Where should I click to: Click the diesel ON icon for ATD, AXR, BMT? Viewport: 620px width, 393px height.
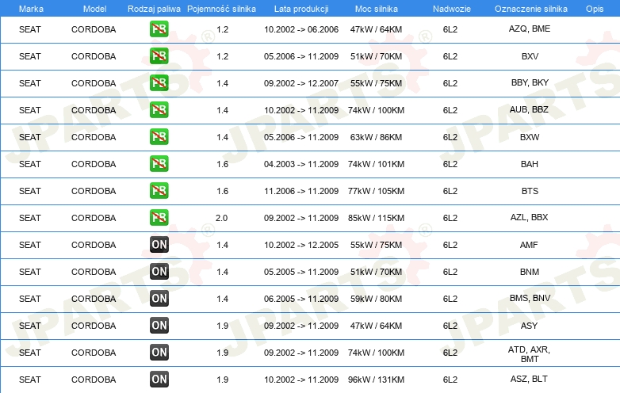(159, 353)
